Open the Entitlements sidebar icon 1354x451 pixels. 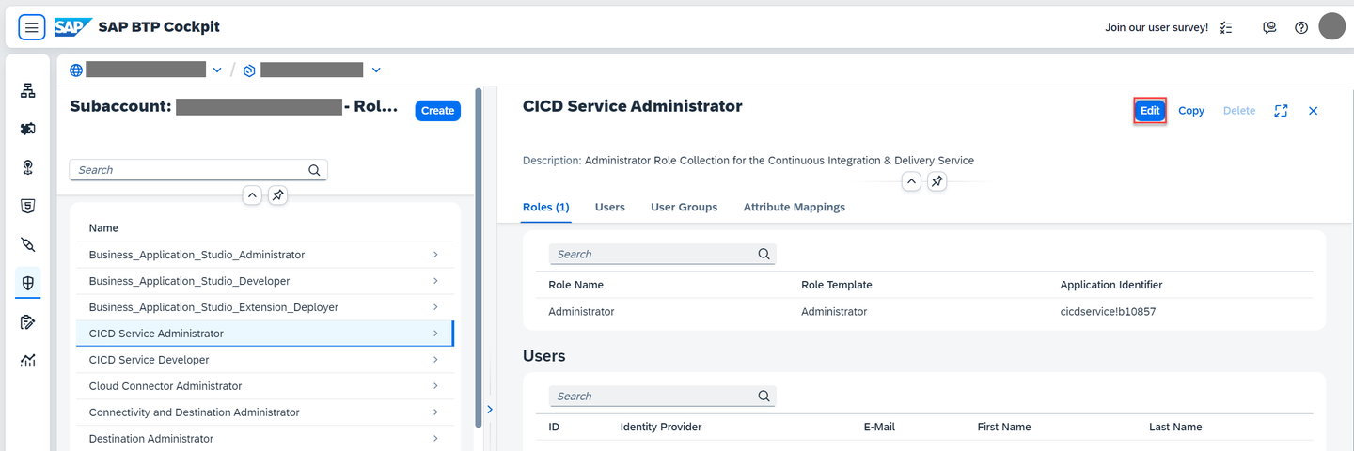(28, 322)
